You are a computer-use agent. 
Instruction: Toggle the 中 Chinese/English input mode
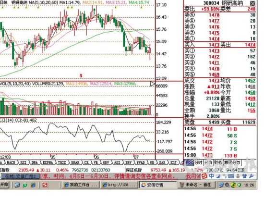(212, 176)
